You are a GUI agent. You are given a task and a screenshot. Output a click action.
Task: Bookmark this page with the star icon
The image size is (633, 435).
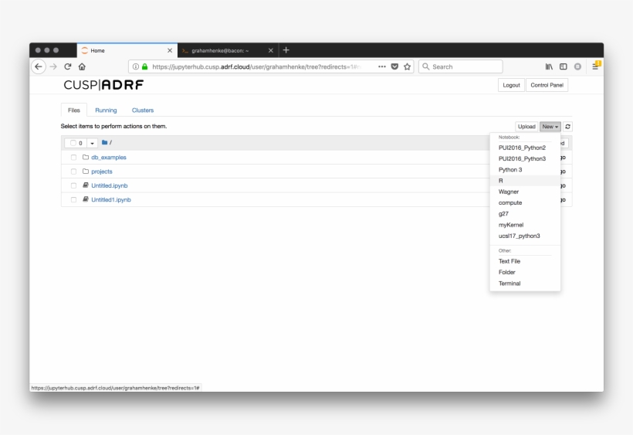click(x=407, y=66)
